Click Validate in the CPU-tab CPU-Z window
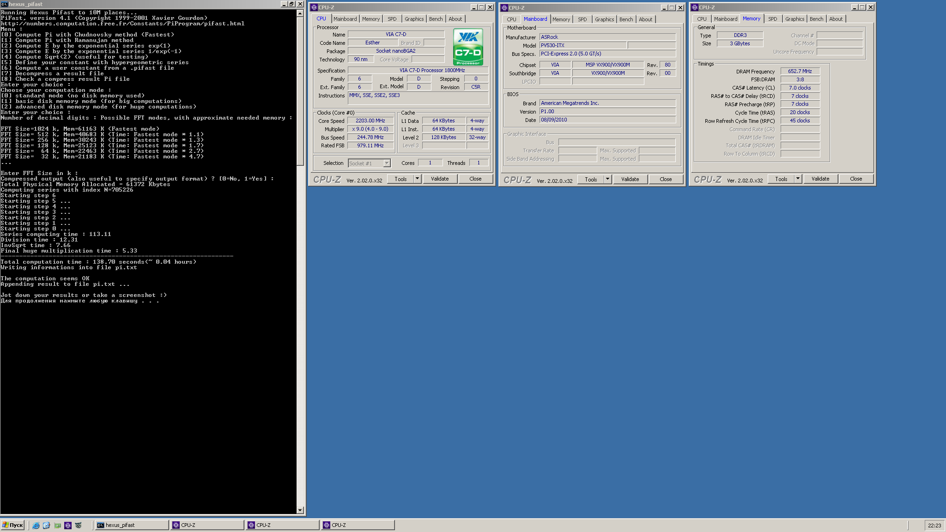 (440, 179)
